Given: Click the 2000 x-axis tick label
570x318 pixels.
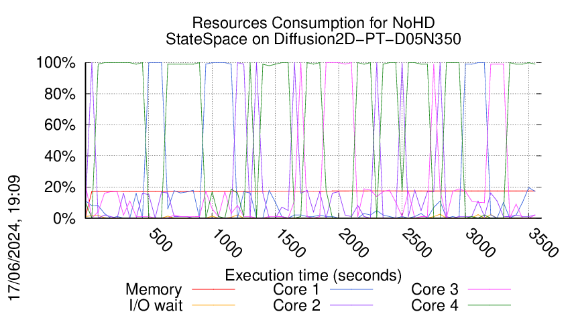Looking at the screenshot, I should coord(353,243).
